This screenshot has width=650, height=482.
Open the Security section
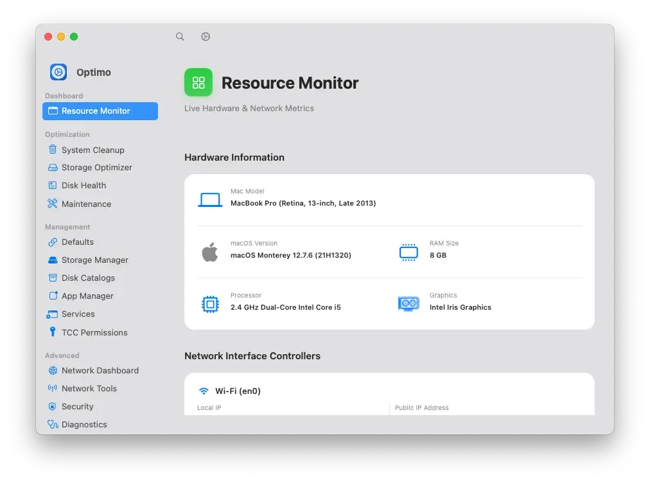(x=100, y=407)
